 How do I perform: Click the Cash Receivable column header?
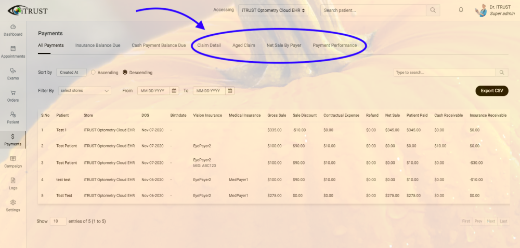point(449,115)
